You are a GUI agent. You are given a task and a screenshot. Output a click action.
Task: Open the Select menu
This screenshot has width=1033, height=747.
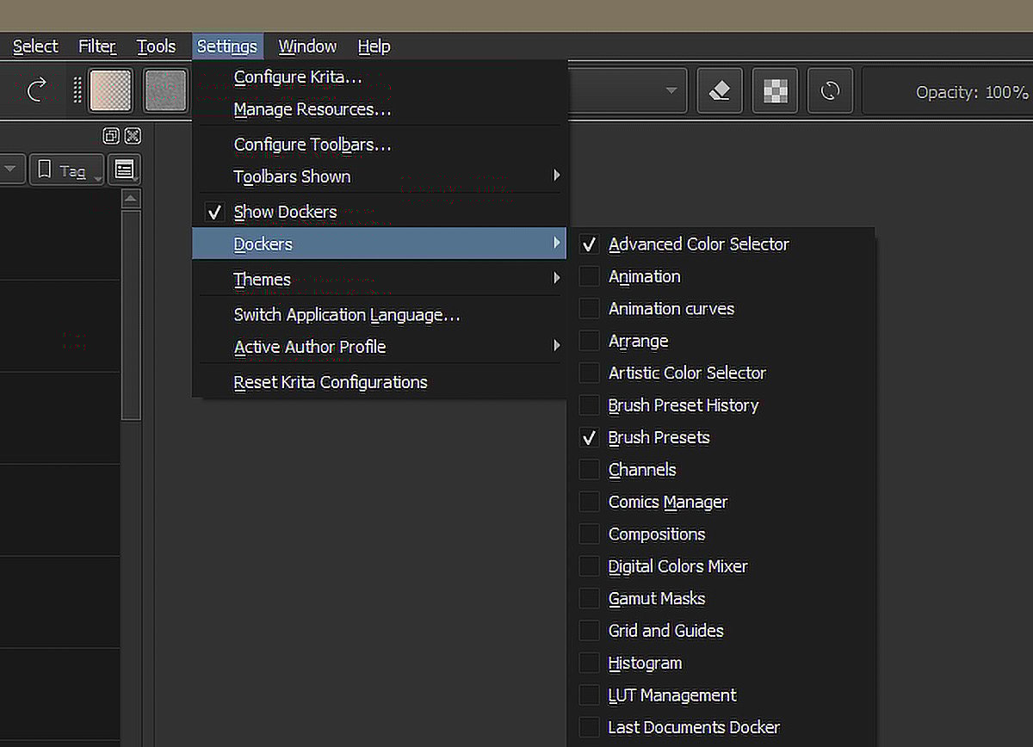35,46
